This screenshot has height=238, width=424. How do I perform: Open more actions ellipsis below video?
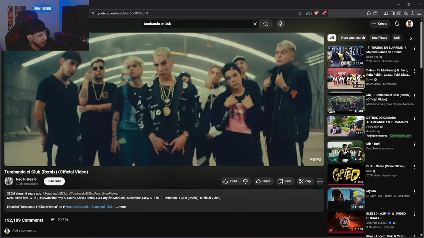[x=320, y=181]
